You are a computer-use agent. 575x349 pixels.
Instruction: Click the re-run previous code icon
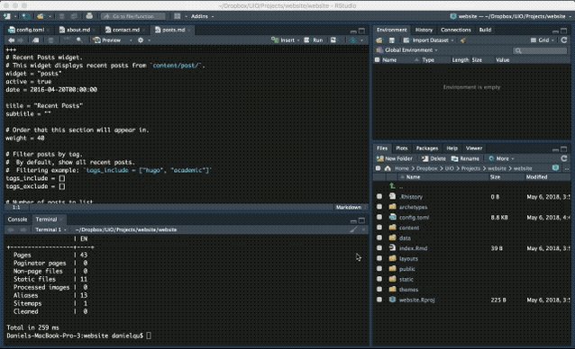[x=333, y=40]
